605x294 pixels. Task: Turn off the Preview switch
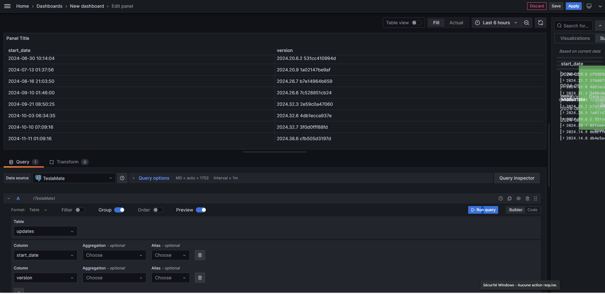201,210
